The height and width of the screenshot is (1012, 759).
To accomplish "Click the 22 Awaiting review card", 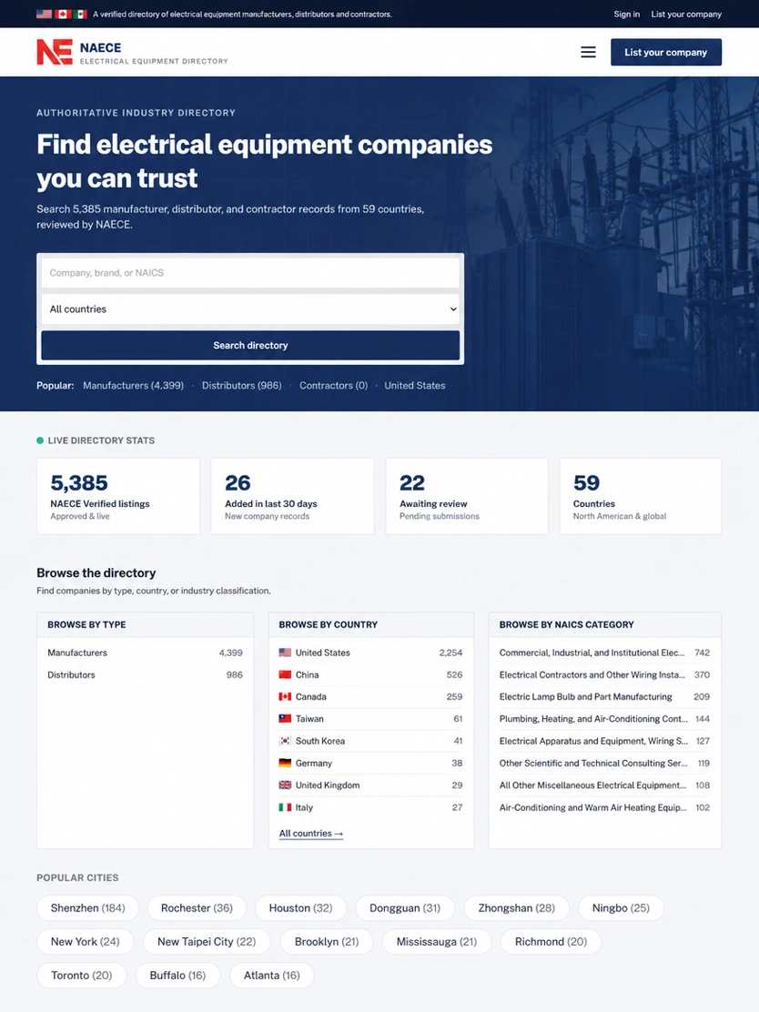I will [467, 496].
